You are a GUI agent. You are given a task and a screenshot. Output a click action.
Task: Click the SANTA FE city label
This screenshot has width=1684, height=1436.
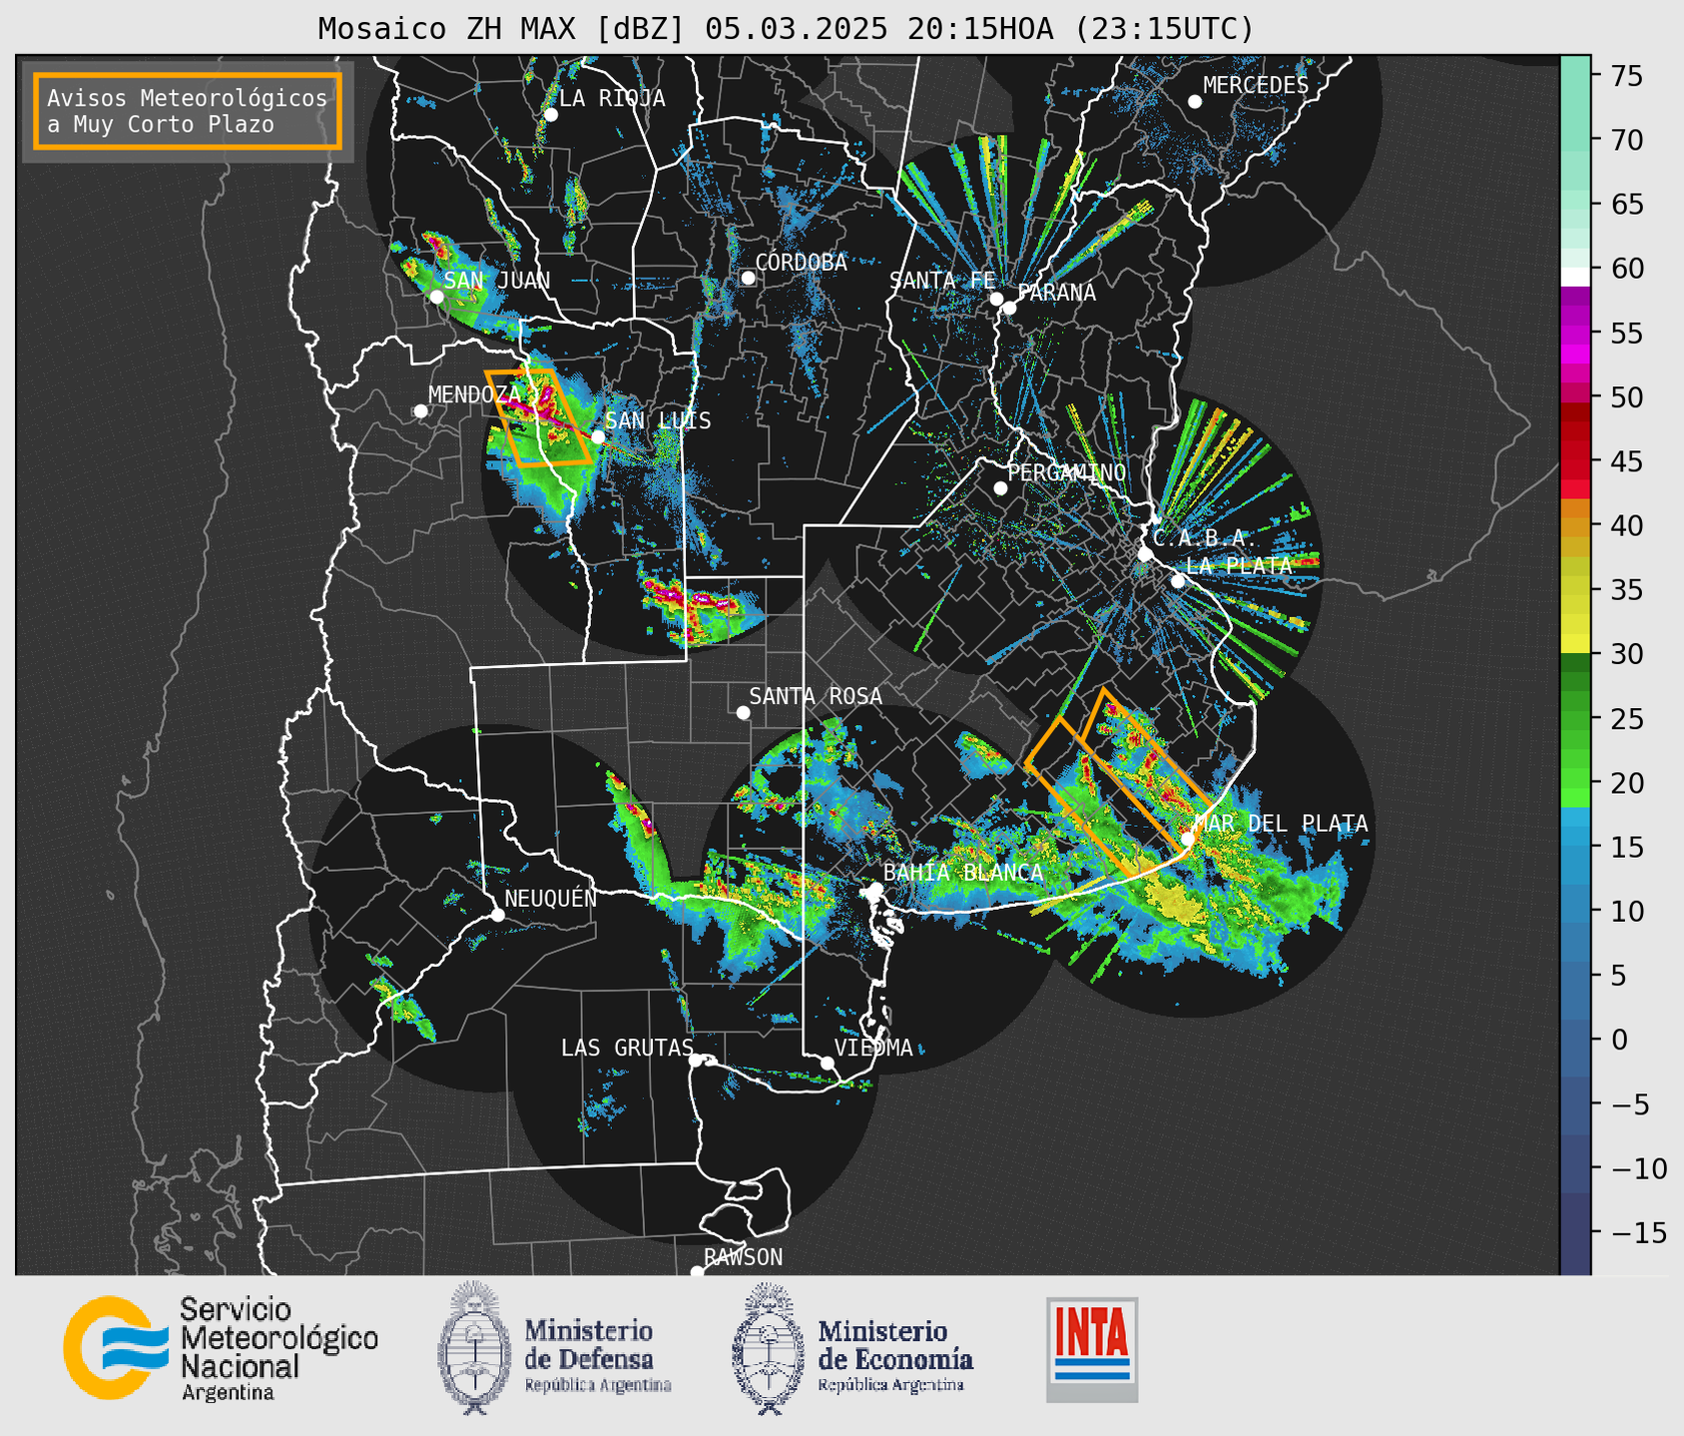click(942, 281)
